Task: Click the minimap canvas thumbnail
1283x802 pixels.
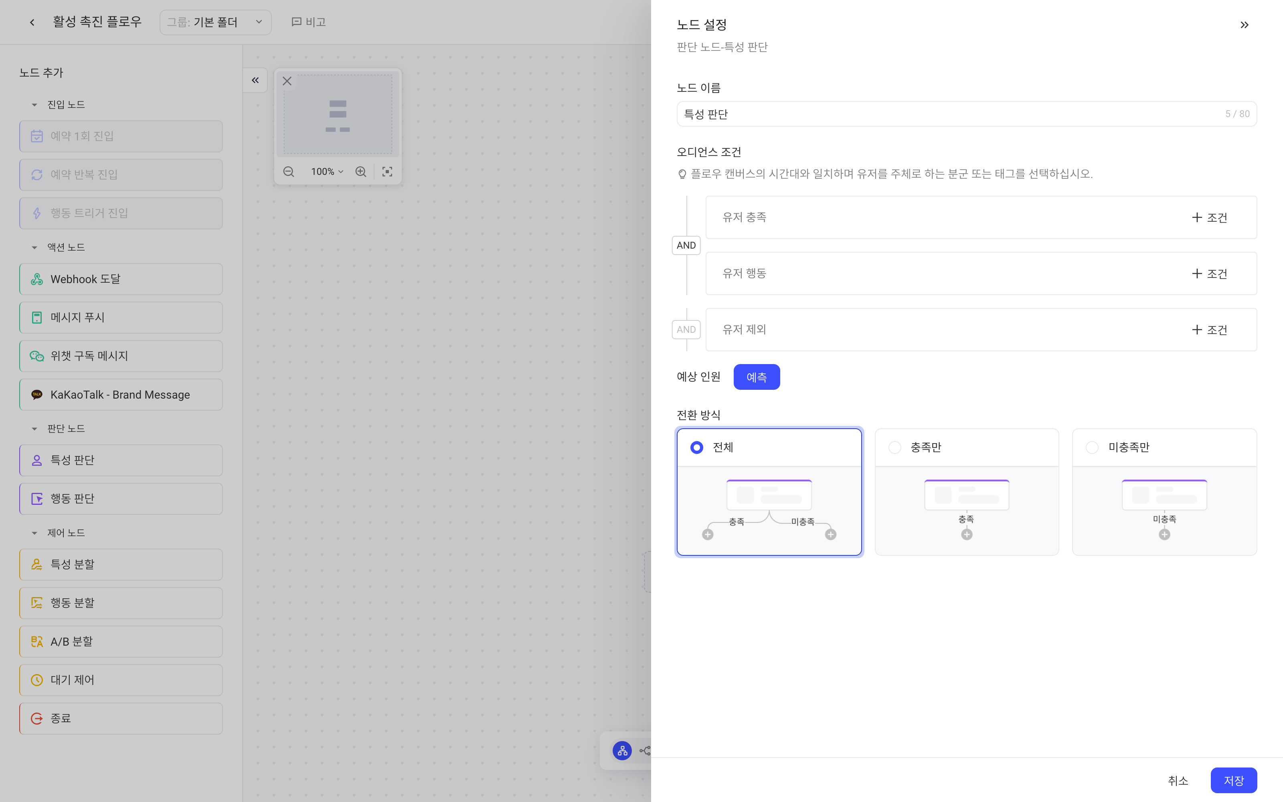Action: tap(338, 114)
